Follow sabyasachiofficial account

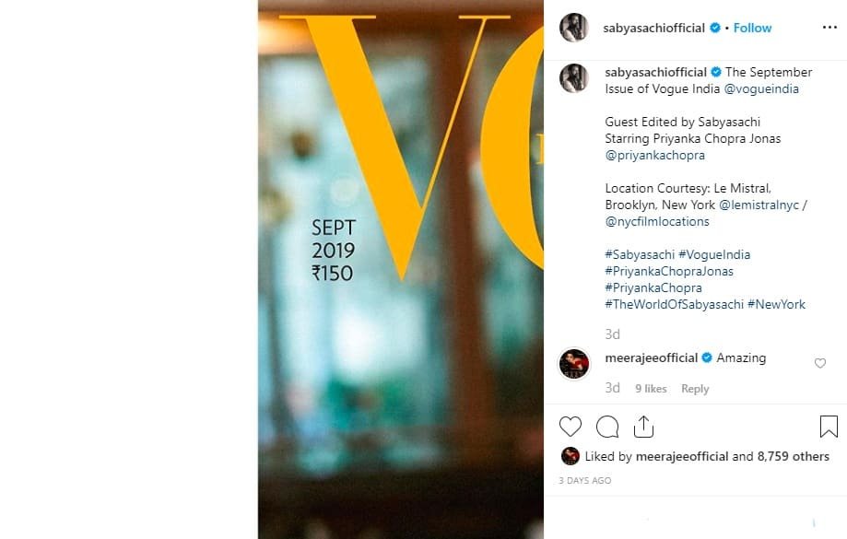click(752, 28)
